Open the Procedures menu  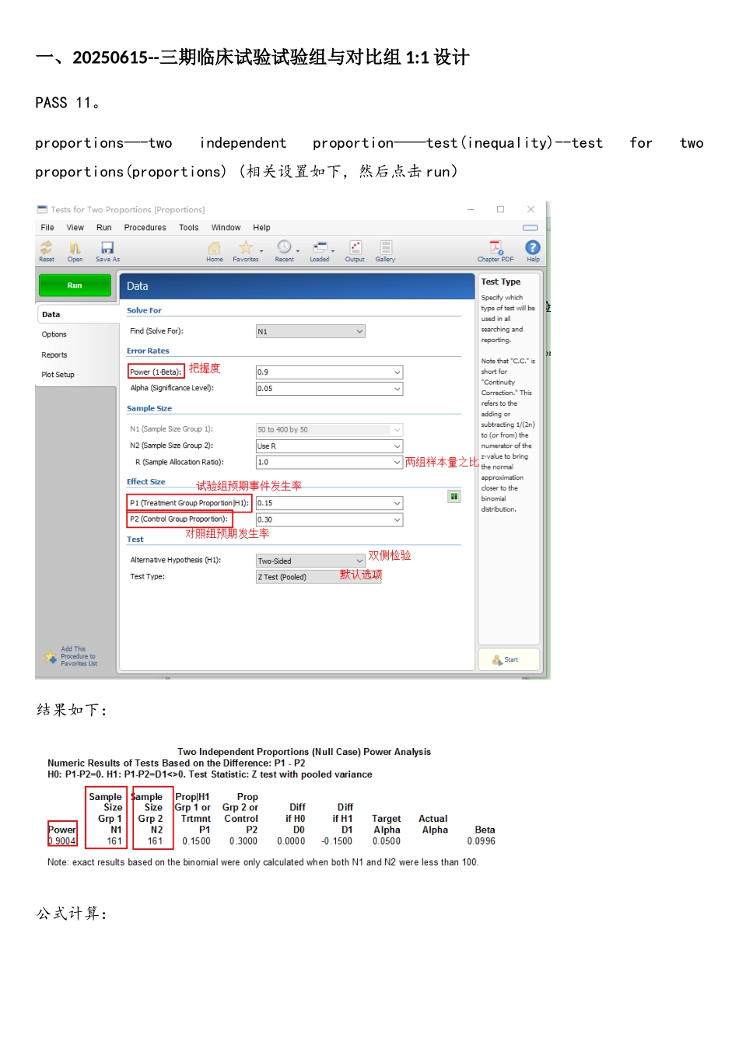pyautogui.click(x=145, y=228)
